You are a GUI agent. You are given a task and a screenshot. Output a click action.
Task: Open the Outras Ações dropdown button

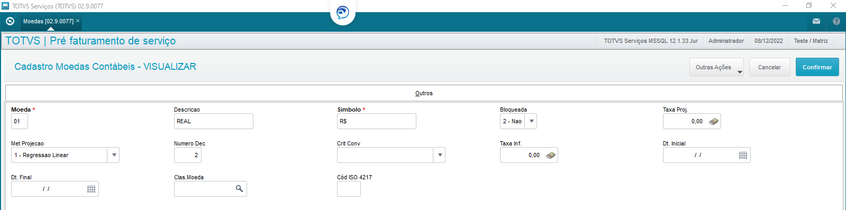(x=716, y=67)
